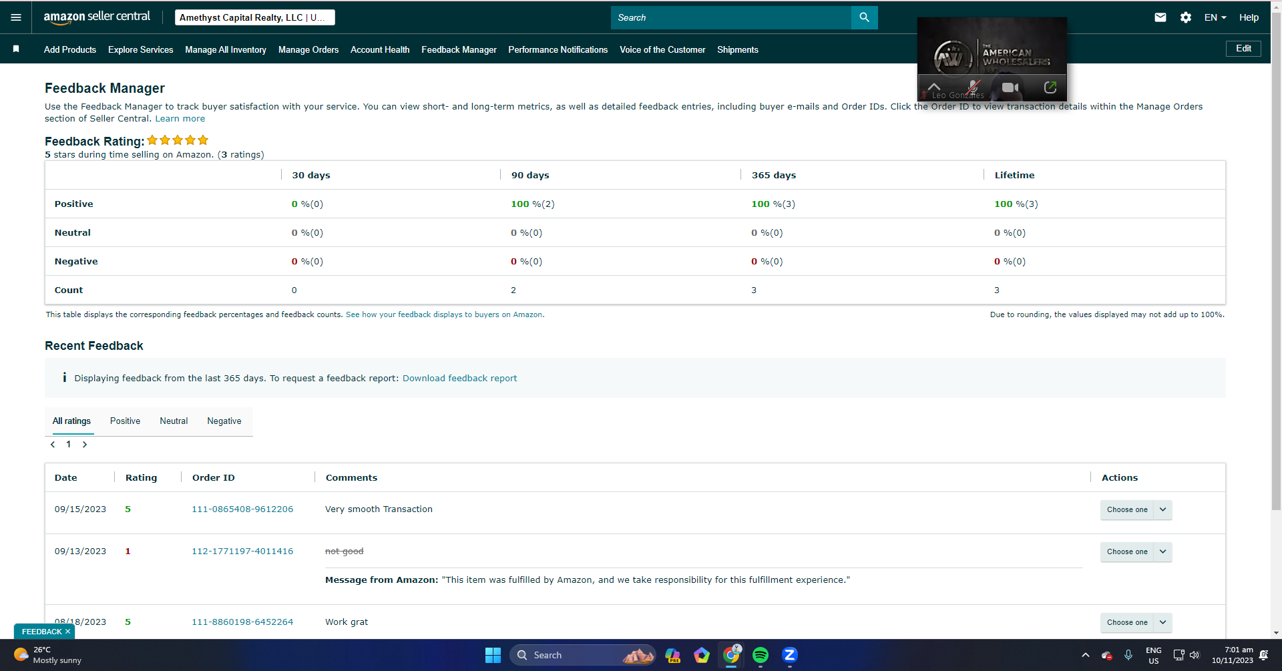The image size is (1282, 671).
Task: Close the FEEDBACK widget
Action: coord(67,632)
